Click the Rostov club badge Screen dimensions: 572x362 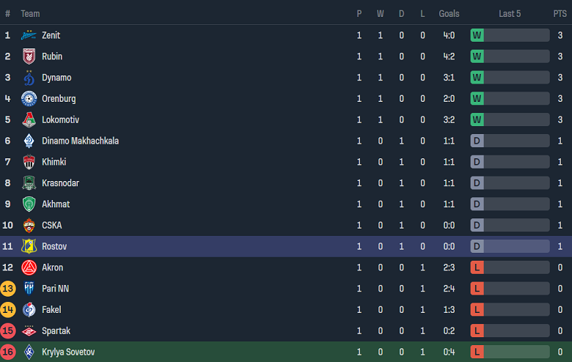pyautogui.click(x=29, y=247)
